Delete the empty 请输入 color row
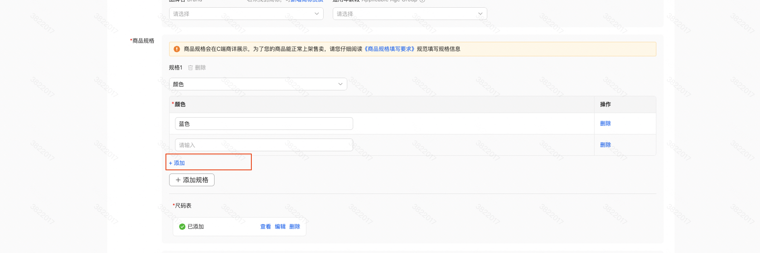Screen dimensions: 760x253 605,145
